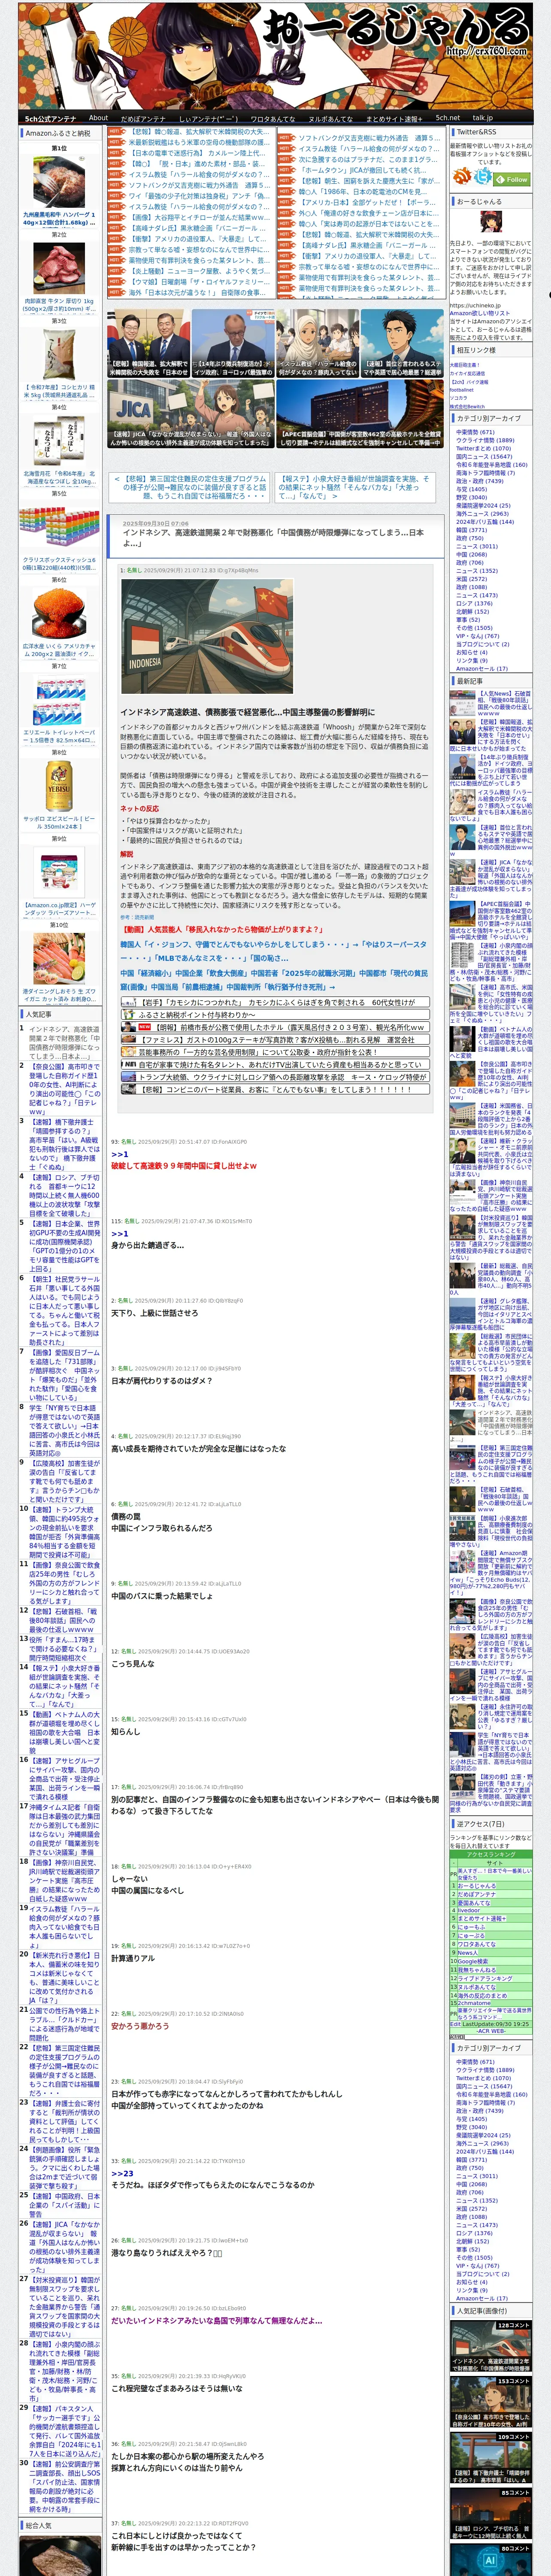Open related link ふるさと納税ポイント付与終わりか
The image size is (551, 2576).
(x=274, y=1014)
